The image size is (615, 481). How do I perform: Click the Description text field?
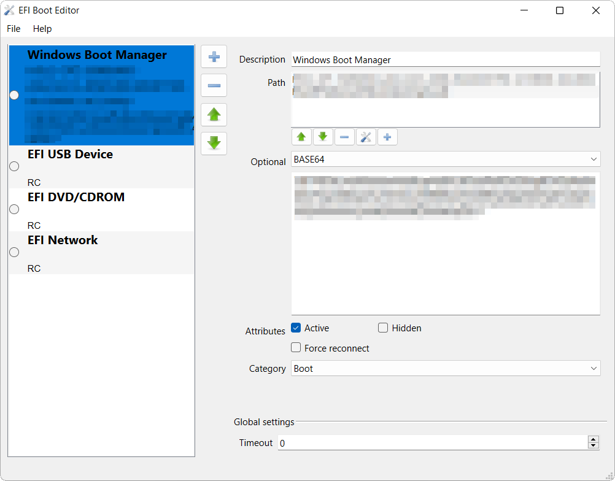(446, 60)
